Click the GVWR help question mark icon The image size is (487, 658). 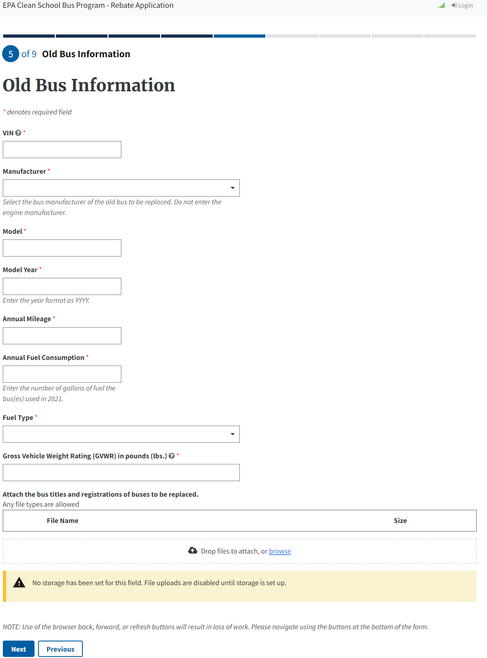point(171,456)
